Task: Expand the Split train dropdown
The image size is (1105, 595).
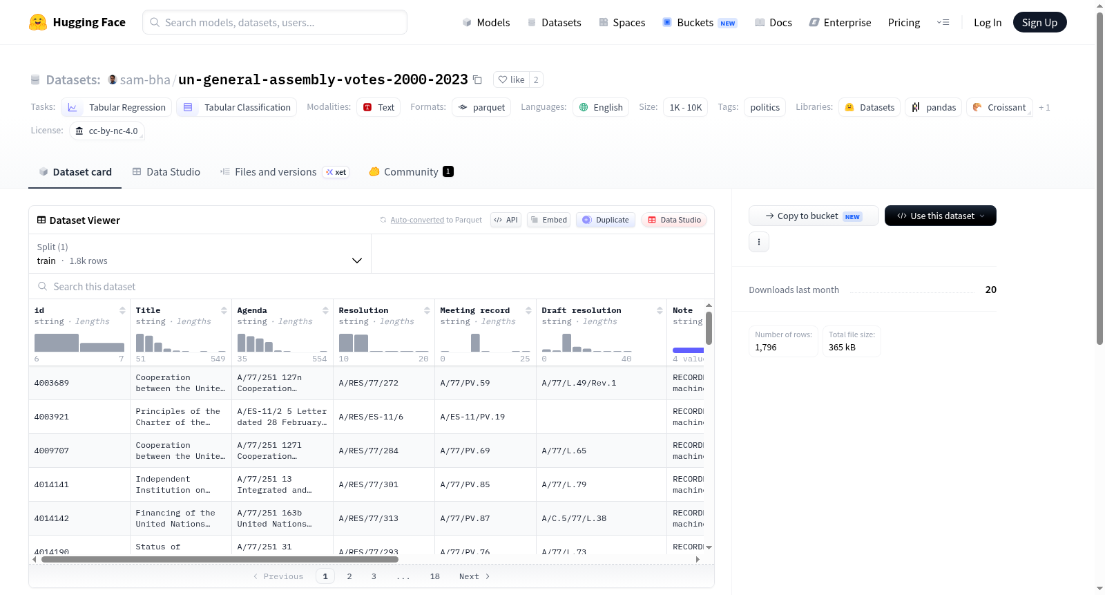Action: 200,254
